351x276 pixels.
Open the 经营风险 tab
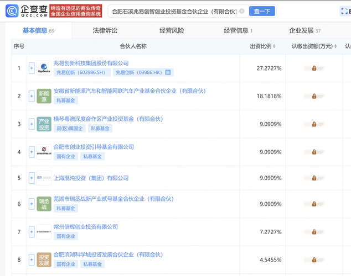172,30
